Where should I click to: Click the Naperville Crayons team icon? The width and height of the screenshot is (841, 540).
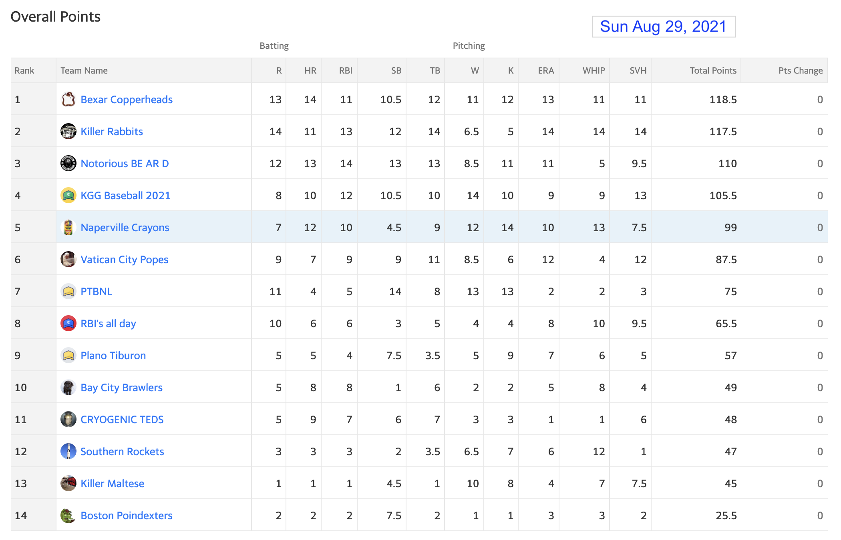68,227
